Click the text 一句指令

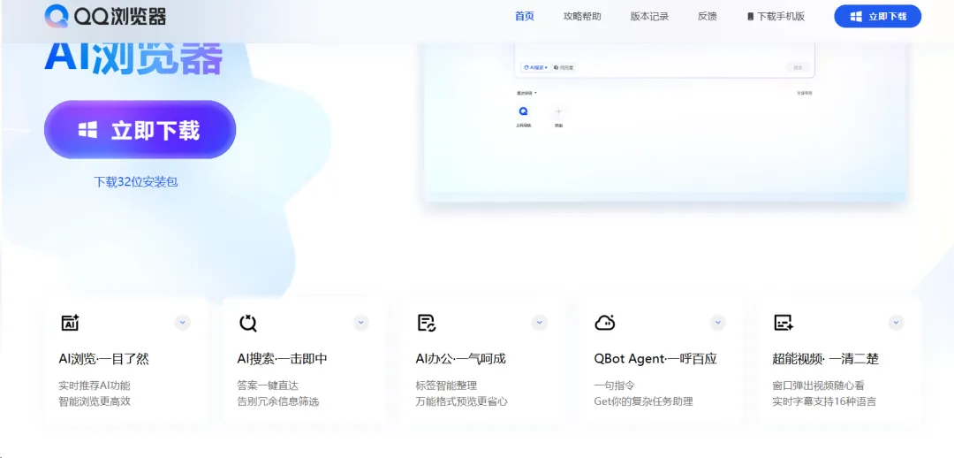click(x=615, y=385)
